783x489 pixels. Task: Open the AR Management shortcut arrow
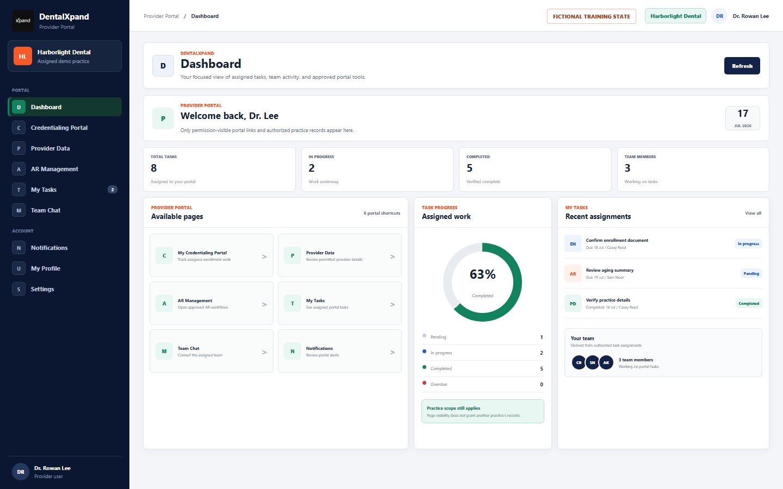coord(264,304)
